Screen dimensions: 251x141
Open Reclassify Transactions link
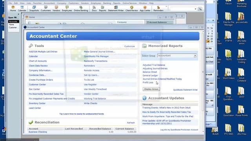pyautogui.click(x=95, y=61)
